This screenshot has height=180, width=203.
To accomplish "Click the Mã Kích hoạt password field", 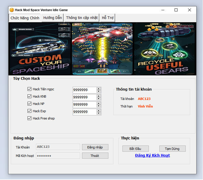I will pyautogui.click(x=58, y=156).
